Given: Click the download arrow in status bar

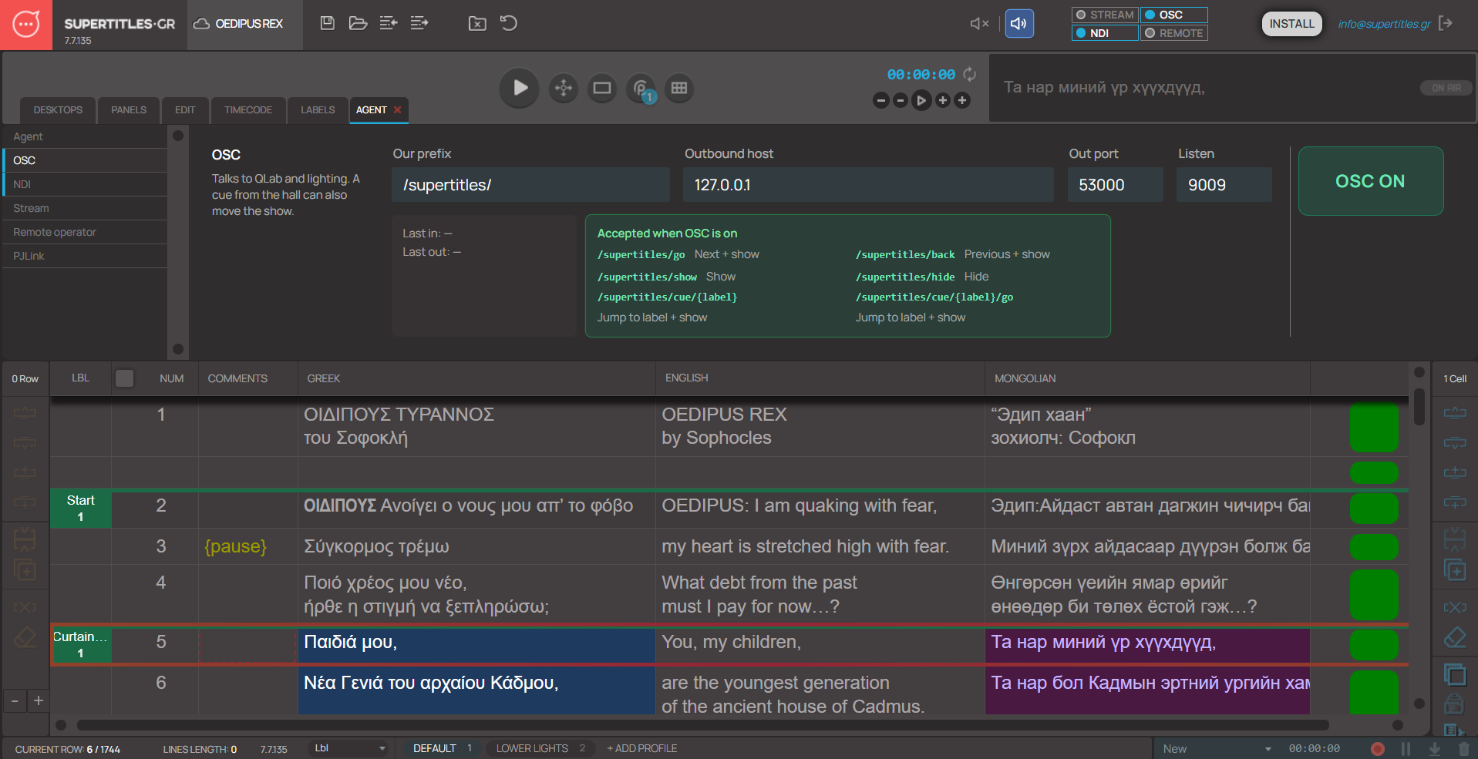Looking at the screenshot, I should pyautogui.click(x=1435, y=749).
